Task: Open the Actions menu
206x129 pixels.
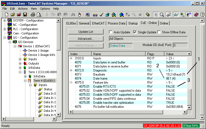Action: pyautogui.click(x=23, y=9)
